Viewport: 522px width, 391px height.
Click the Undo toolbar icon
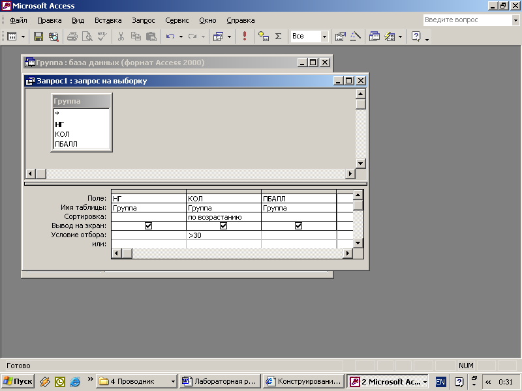point(170,36)
